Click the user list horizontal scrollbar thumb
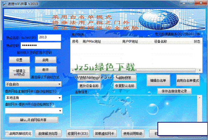208x140 pixels. click(135, 71)
